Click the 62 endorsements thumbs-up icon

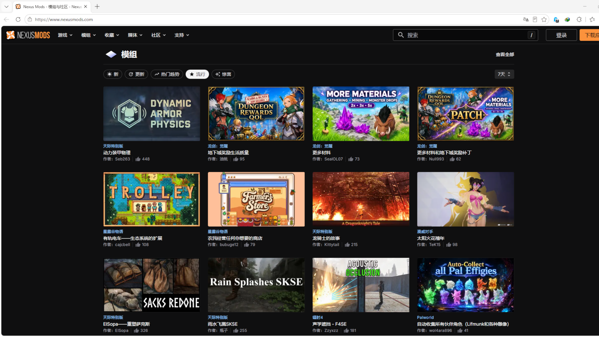pyautogui.click(x=452, y=159)
